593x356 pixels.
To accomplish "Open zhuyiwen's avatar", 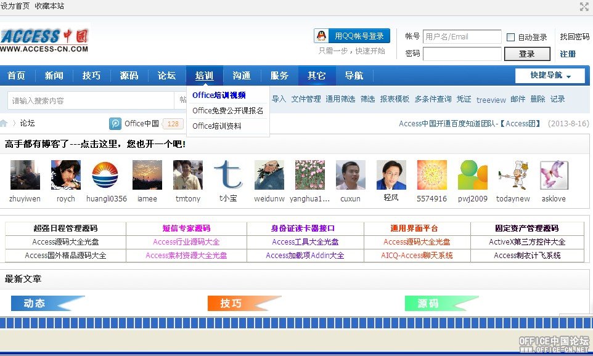I will pyautogui.click(x=25, y=174).
